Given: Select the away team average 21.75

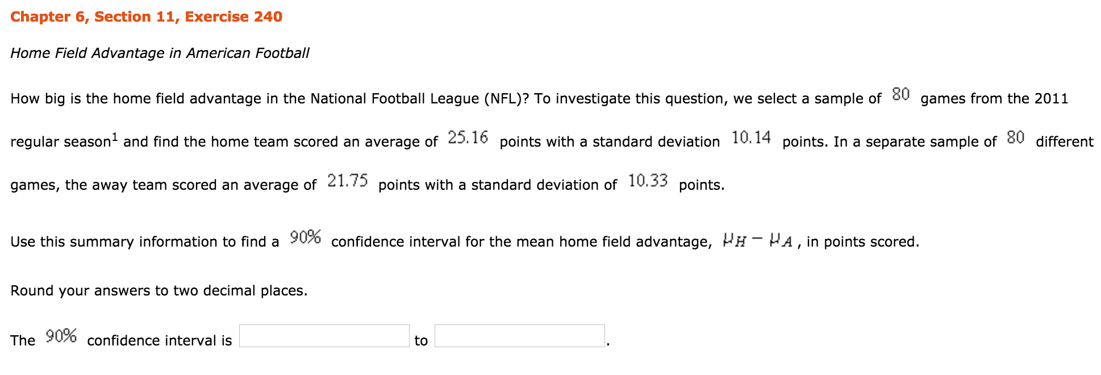Looking at the screenshot, I should coord(348,180).
